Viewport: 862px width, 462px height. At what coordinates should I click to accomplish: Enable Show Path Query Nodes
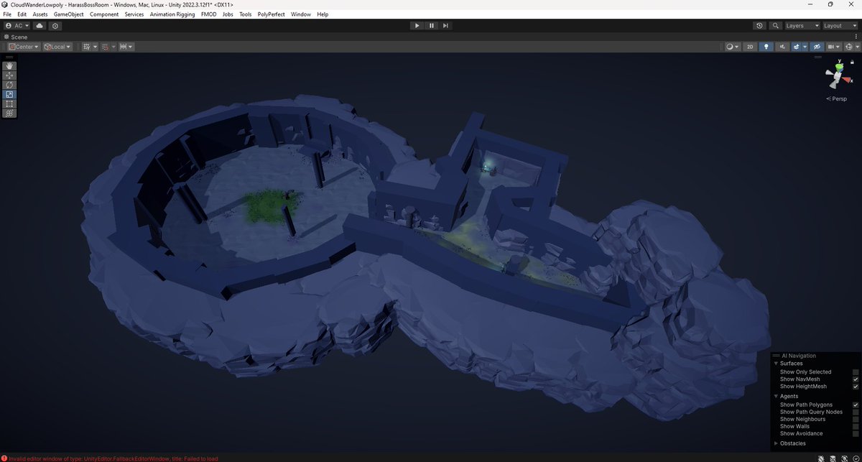(856, 412)
